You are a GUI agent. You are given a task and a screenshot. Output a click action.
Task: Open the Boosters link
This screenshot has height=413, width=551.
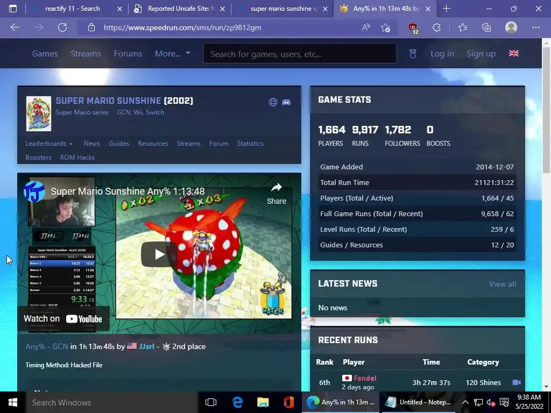[38, 158]
